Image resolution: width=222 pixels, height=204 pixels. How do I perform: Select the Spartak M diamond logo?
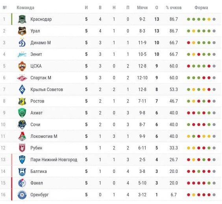point(22,78)
